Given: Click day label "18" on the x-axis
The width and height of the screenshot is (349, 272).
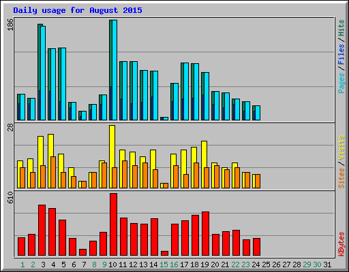Looking at the screenshot, I should (194, 265).
